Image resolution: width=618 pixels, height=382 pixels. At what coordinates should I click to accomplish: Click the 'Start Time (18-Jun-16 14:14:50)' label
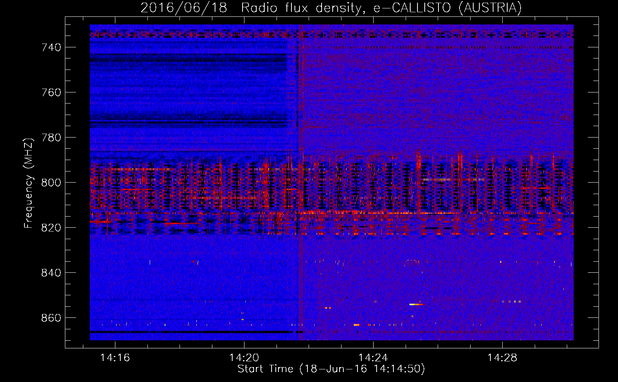[x=331, y=369]
